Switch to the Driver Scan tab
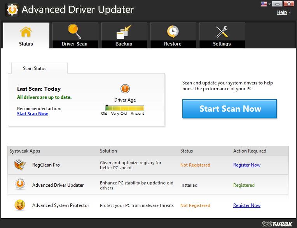297x228 pixels. pos(75,35)
